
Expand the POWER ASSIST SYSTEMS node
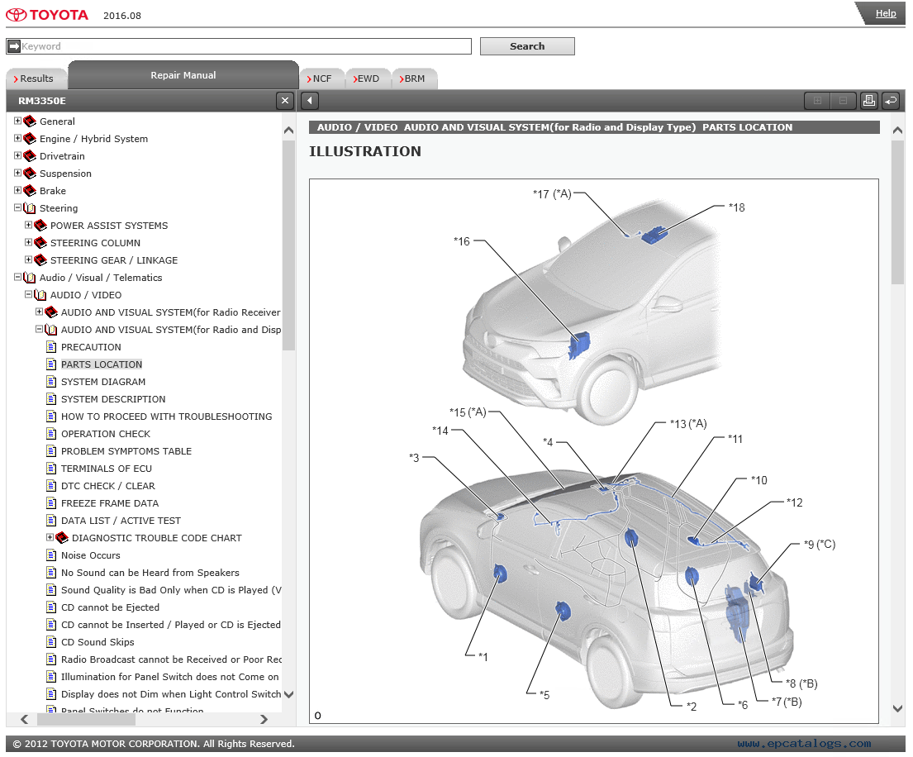28,225
